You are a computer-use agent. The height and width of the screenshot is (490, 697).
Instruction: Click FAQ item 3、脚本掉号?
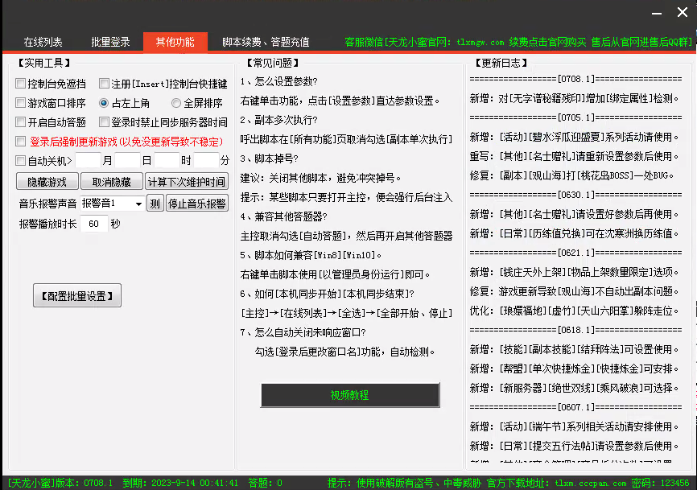click(270, 159)
